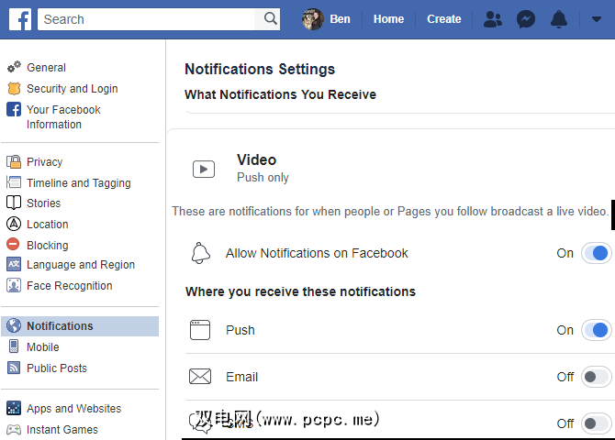
Task: Click the Video play icon
Action: pos(204,169)
